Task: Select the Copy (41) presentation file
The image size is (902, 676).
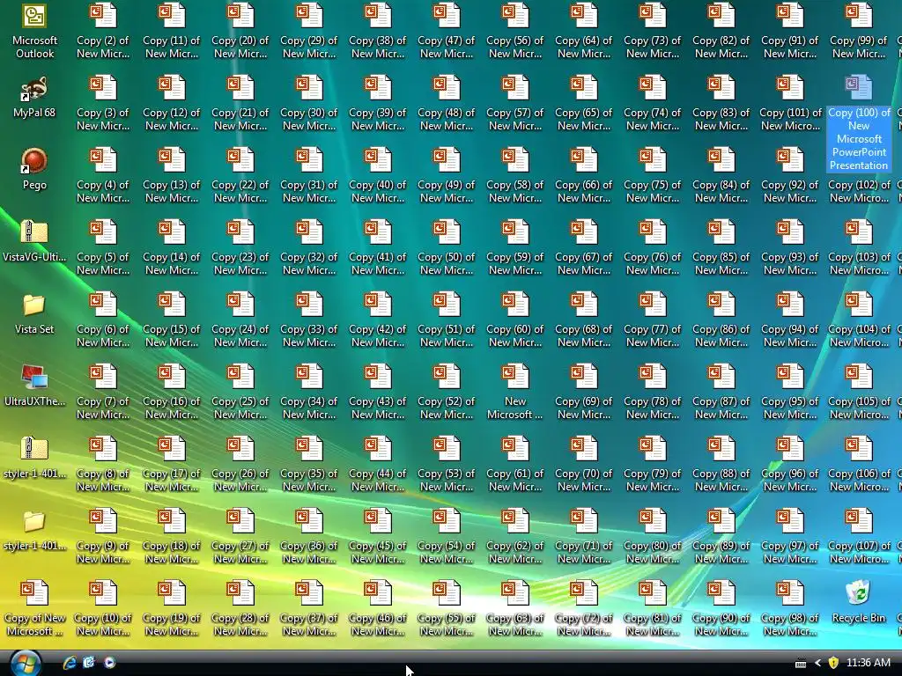Action: 378,248
